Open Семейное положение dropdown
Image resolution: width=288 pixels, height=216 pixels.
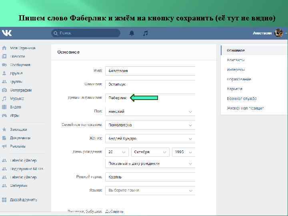point(150,125)
